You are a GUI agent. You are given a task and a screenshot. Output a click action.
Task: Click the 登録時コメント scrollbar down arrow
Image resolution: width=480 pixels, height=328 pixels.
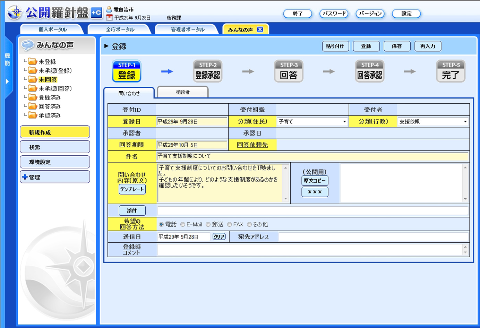click(x=465, y=252)
